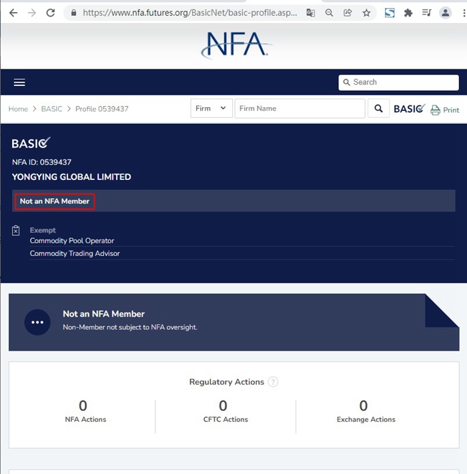Click the Print icon link
Screen dimensions: 467x474
point(445,110)
